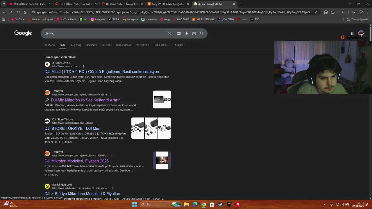
Task: Open DJI Mikrofon Modelleri, Fiyatları 2026 link
Action: (x=76, y=161)
